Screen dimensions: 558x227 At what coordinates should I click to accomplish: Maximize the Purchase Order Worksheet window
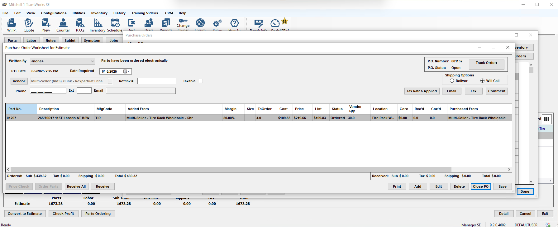coord(494,47)
